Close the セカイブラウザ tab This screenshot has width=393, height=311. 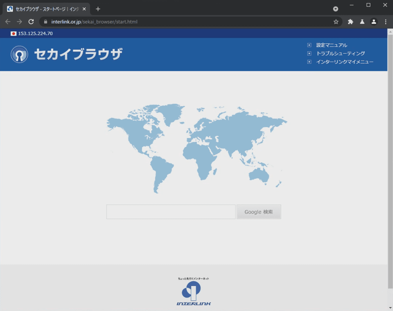84,9
